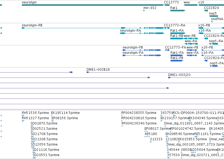Screen dimensions: 224x159
Task: Click the SD12656.5prime EST label
Action: point(44,144)
